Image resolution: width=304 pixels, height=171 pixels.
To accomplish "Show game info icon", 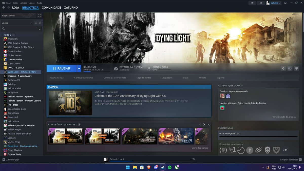I will (290, 68).
